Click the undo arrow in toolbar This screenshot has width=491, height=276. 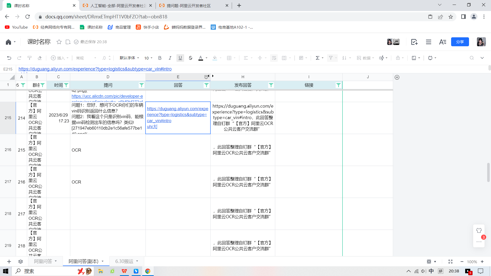click(x=9, y=58)
